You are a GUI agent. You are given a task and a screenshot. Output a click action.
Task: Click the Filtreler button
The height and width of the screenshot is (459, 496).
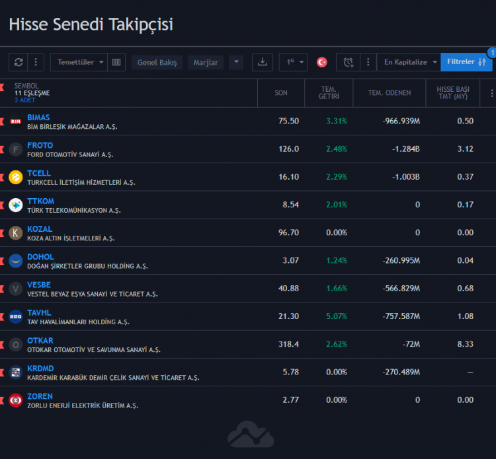point(466,62)
